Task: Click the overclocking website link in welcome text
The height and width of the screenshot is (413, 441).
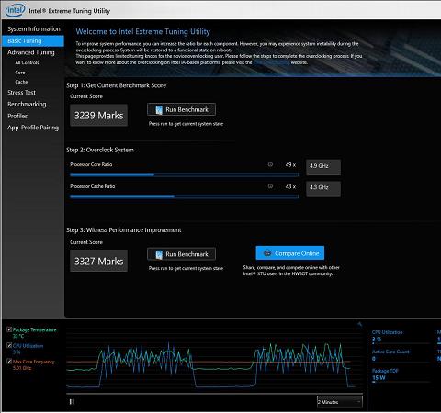Action: click(272, 62)
